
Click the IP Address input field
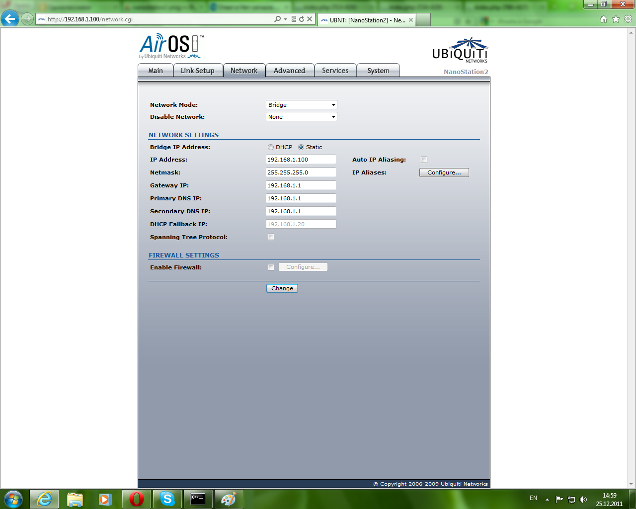tap(301, 160)
